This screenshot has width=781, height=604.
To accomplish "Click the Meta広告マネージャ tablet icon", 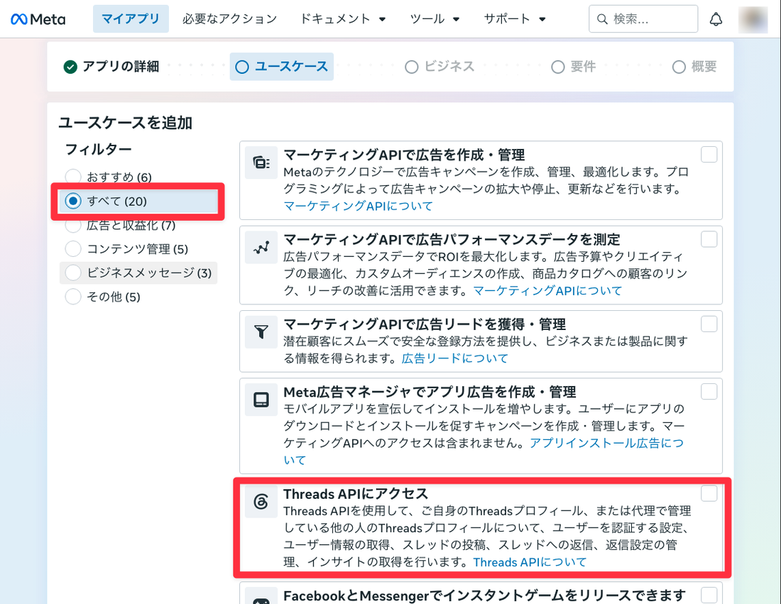I will click(x=261, y=400).
